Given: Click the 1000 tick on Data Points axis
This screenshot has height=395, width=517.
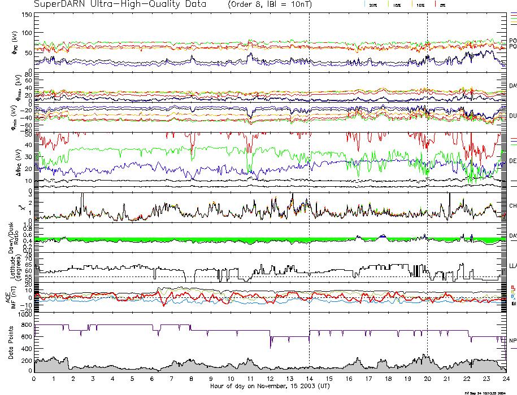Looking at the screenshot, I should tap(24, 317).
